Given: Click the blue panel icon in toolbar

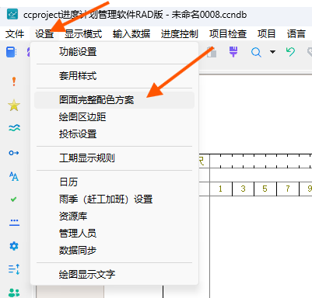Looking at the screenshot, I should tap(11, 52).
